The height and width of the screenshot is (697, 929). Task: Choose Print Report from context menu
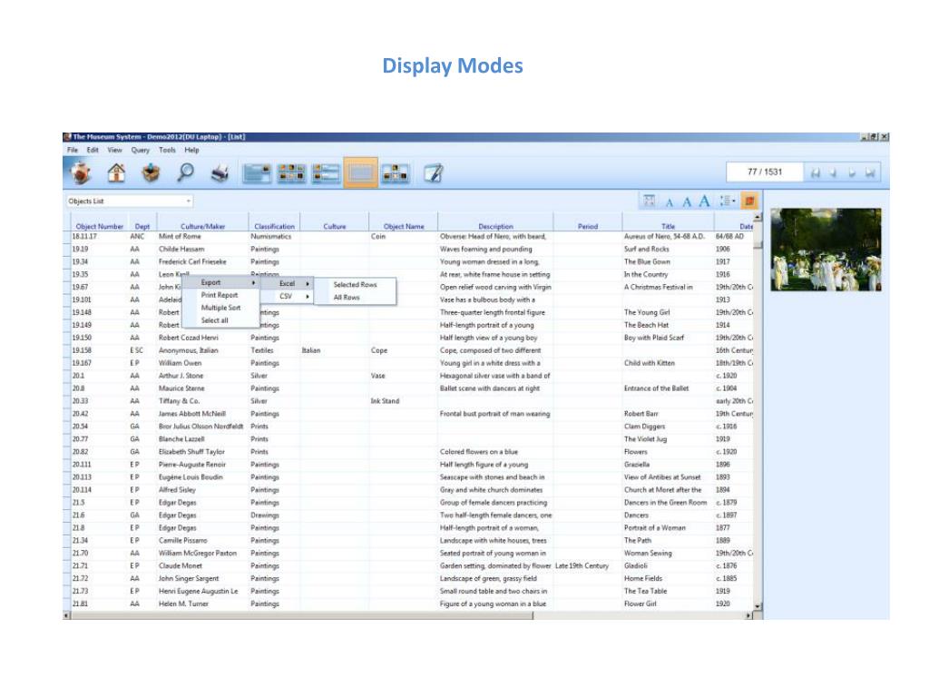coord(220,295)
